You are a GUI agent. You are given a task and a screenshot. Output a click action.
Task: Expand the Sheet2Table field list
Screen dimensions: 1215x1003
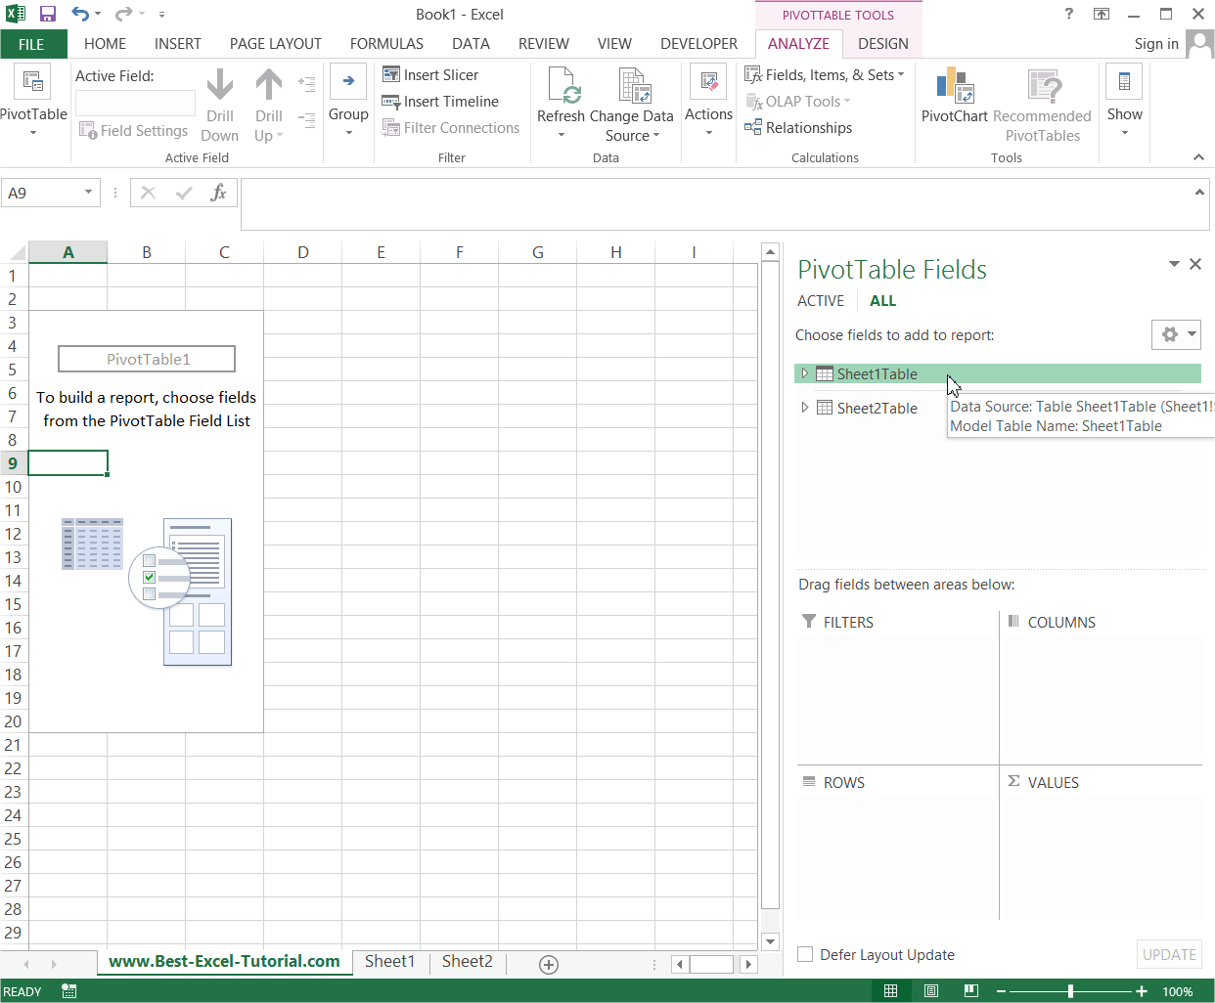click(804, 408)
